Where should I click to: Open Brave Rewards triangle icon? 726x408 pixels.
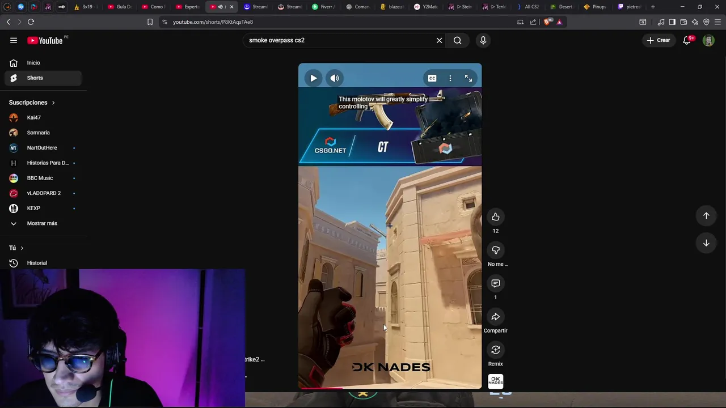coord(559,22)
